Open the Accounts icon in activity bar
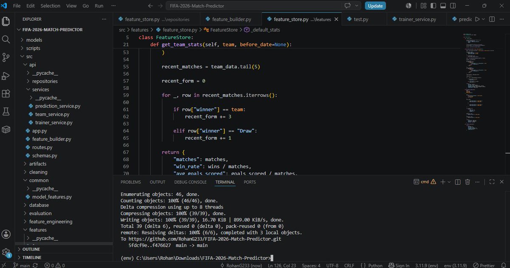This screenshot has height=268, width=510. [x=6, y=234]
